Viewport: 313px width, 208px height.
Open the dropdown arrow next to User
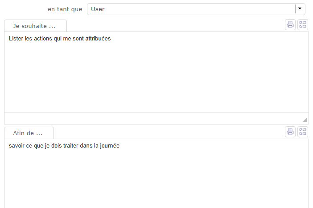point(300,9)
